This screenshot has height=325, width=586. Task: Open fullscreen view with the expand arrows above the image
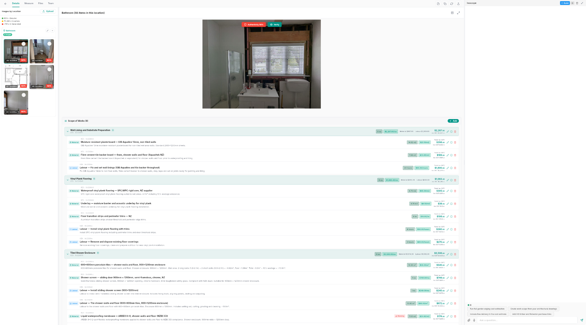[459, 13]
